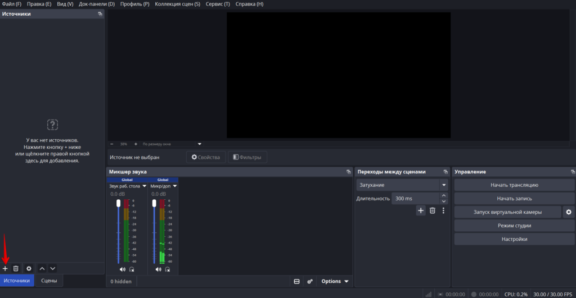The height and width of the screenshot is (298, 576).
Task: Click the Фильтры button
Action: coord(247,157)
